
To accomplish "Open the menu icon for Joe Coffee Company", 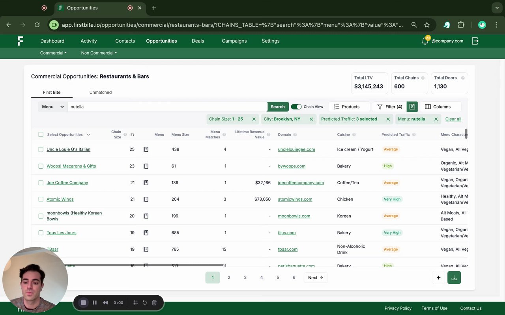I will click(x=146, y=183).
